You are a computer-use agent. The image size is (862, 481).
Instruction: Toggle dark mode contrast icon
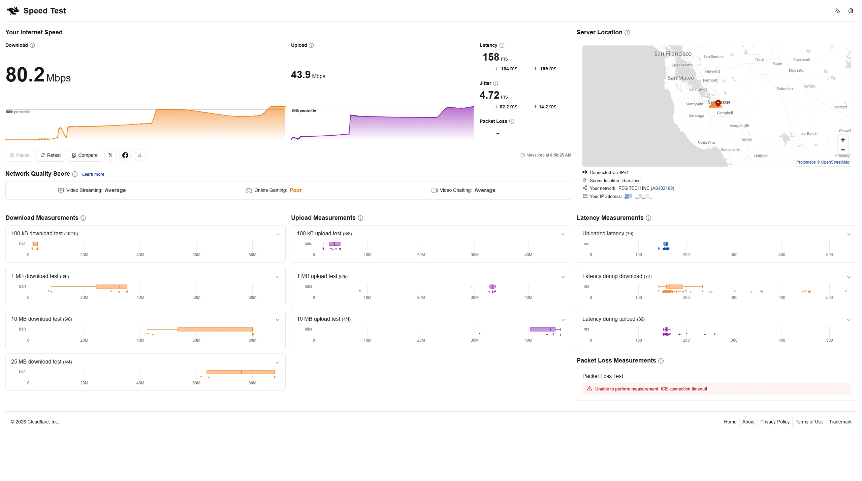click(x=851, y=11)
